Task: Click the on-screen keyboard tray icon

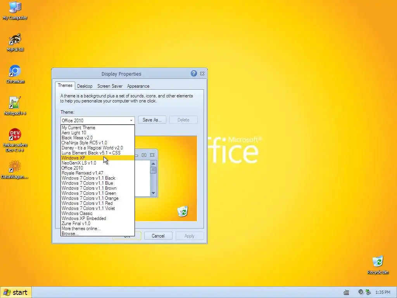Action: tap(346, 293)
